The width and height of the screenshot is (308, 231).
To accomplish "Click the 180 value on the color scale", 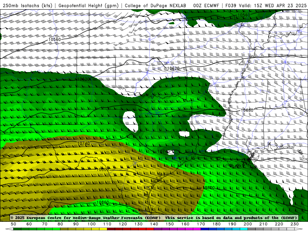I will tap(216, 224).
